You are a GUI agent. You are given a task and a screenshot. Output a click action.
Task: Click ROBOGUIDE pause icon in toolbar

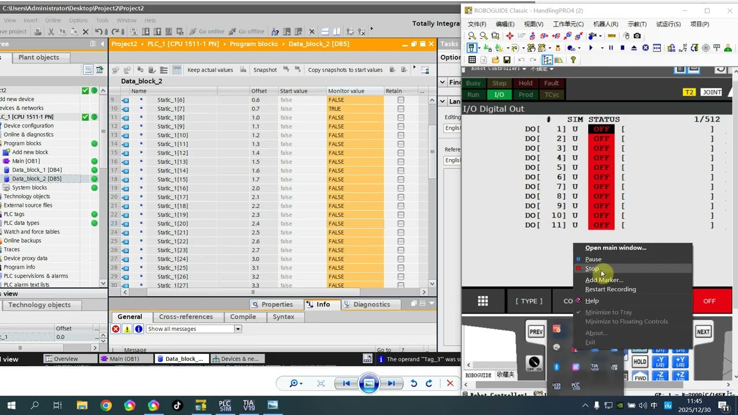pyautogui.click(x=611, y=48)
